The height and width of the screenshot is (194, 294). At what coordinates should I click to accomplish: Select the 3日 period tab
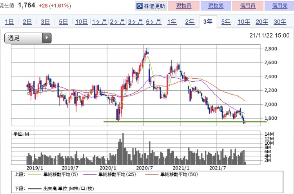45,22
